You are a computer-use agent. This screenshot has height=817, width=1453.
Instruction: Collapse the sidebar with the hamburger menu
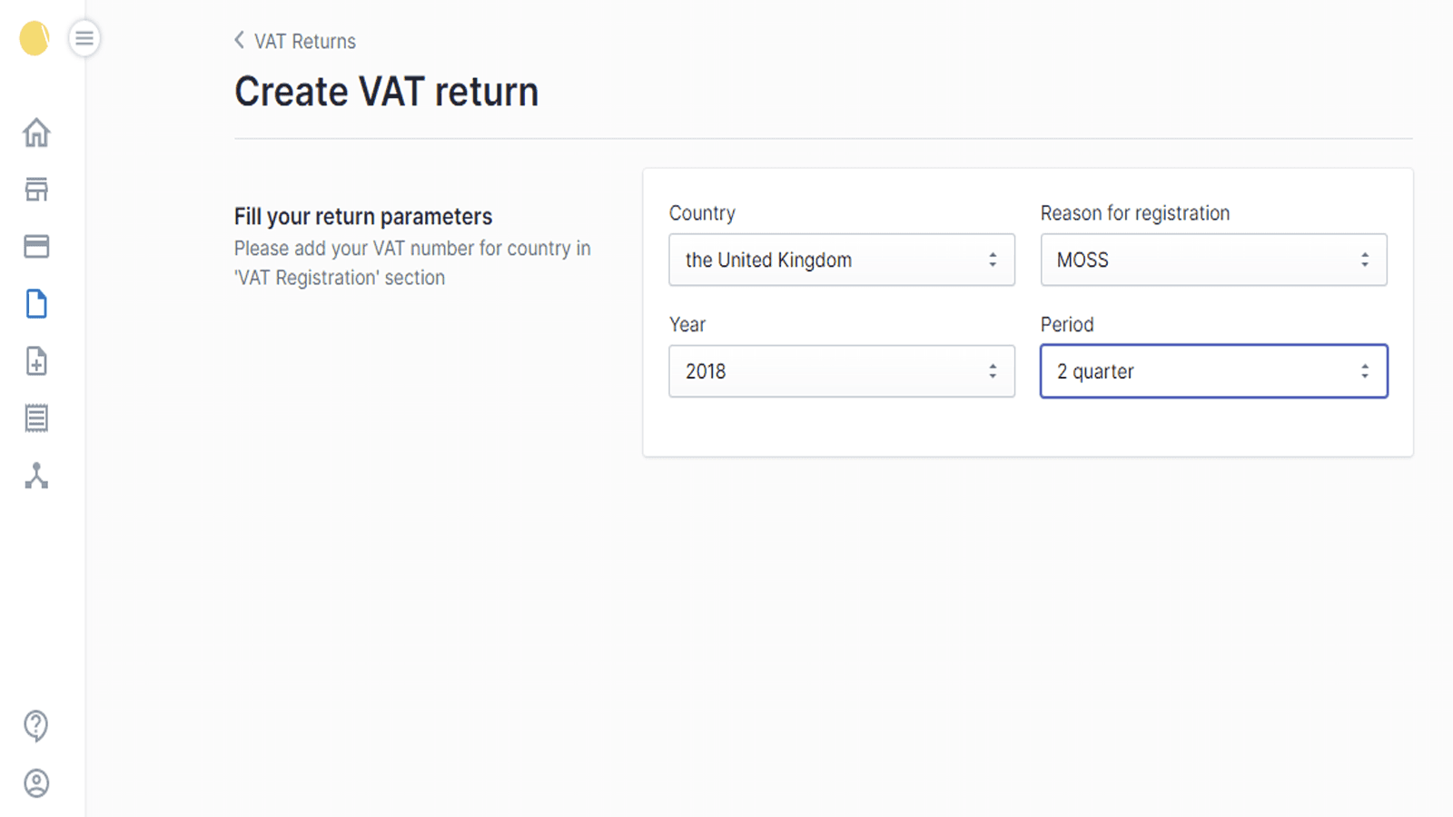pyautogui.click(x=84, y=38)
